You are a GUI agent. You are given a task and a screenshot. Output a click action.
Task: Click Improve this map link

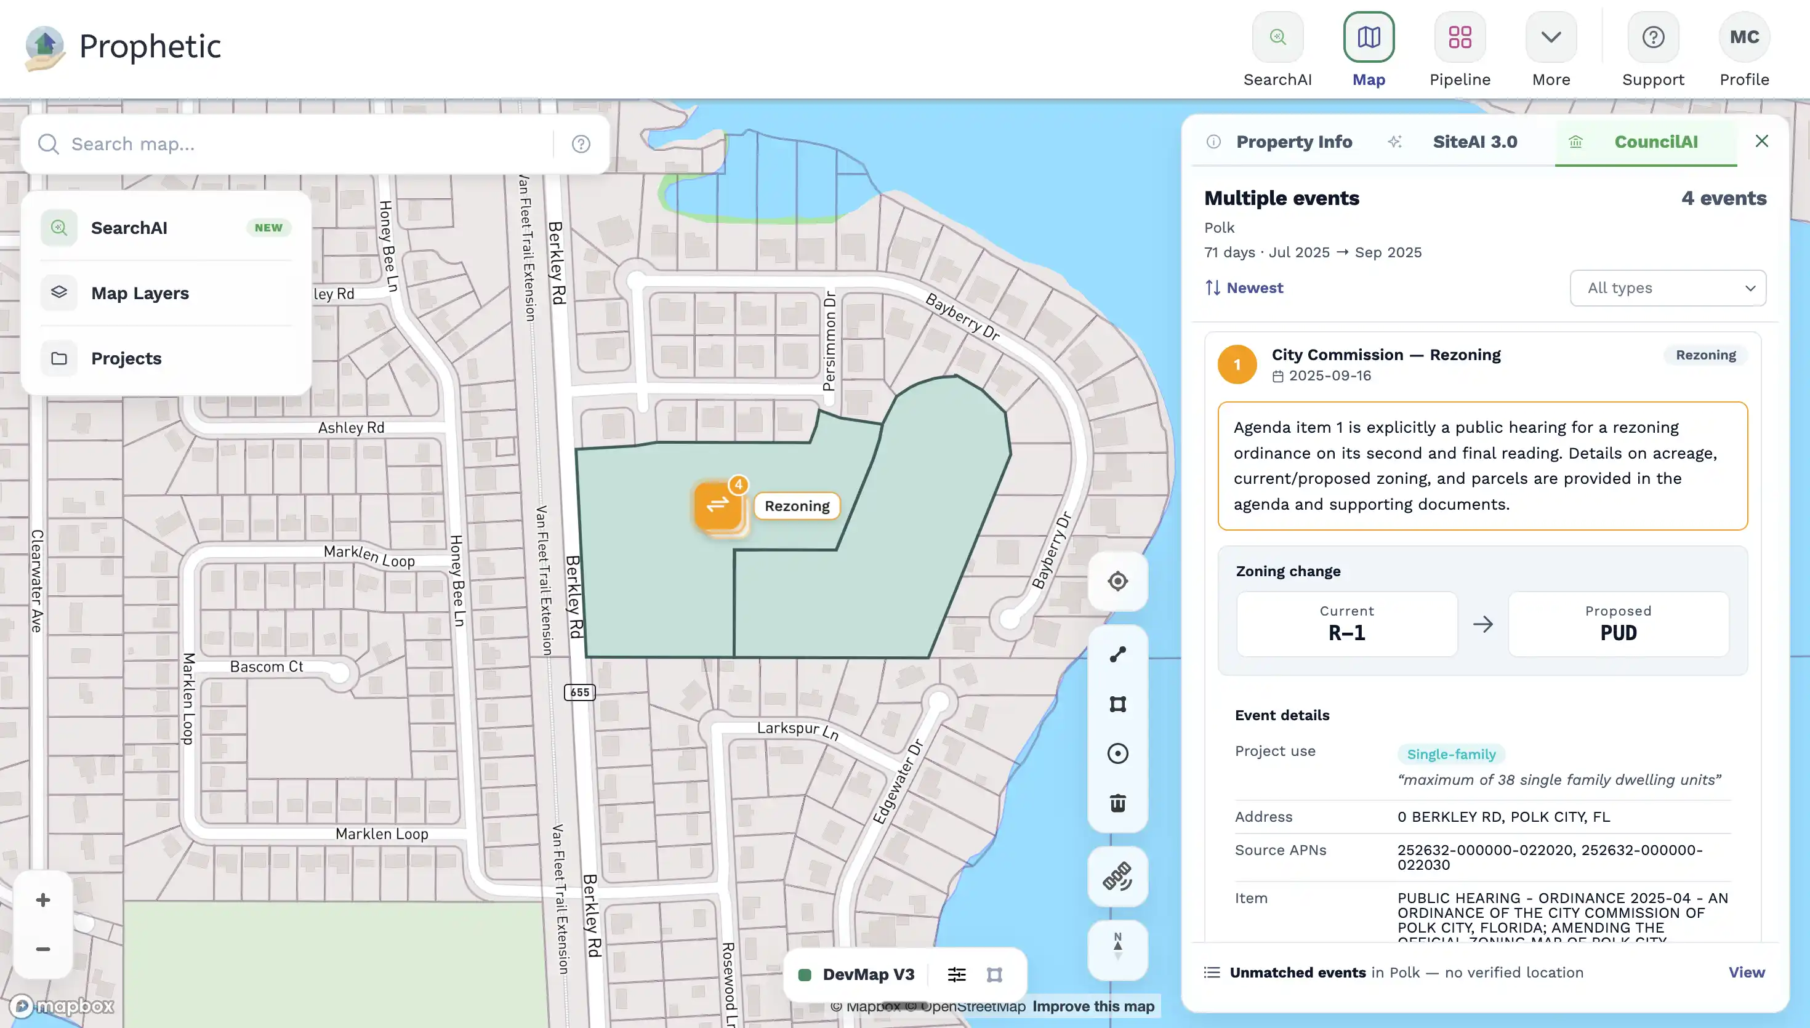coord(1093,1007)
